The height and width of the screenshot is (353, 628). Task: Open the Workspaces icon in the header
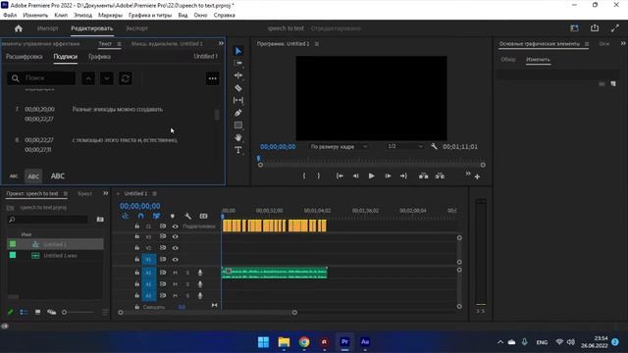pyautogui.click(x=574, y=28)
